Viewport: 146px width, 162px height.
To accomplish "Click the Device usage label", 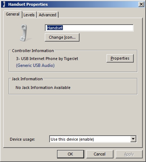I will pyautogui.click(x=22, y=139).
